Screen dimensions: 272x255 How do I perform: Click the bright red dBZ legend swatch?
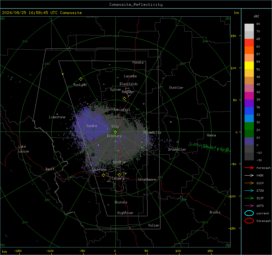click(249, 43)
